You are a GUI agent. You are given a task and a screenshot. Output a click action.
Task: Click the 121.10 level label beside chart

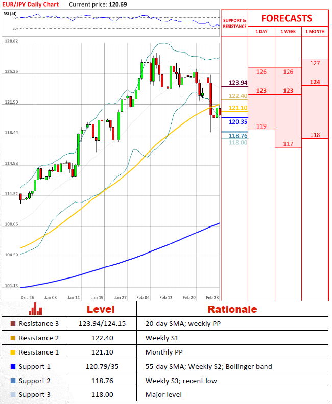pos(238,108)
